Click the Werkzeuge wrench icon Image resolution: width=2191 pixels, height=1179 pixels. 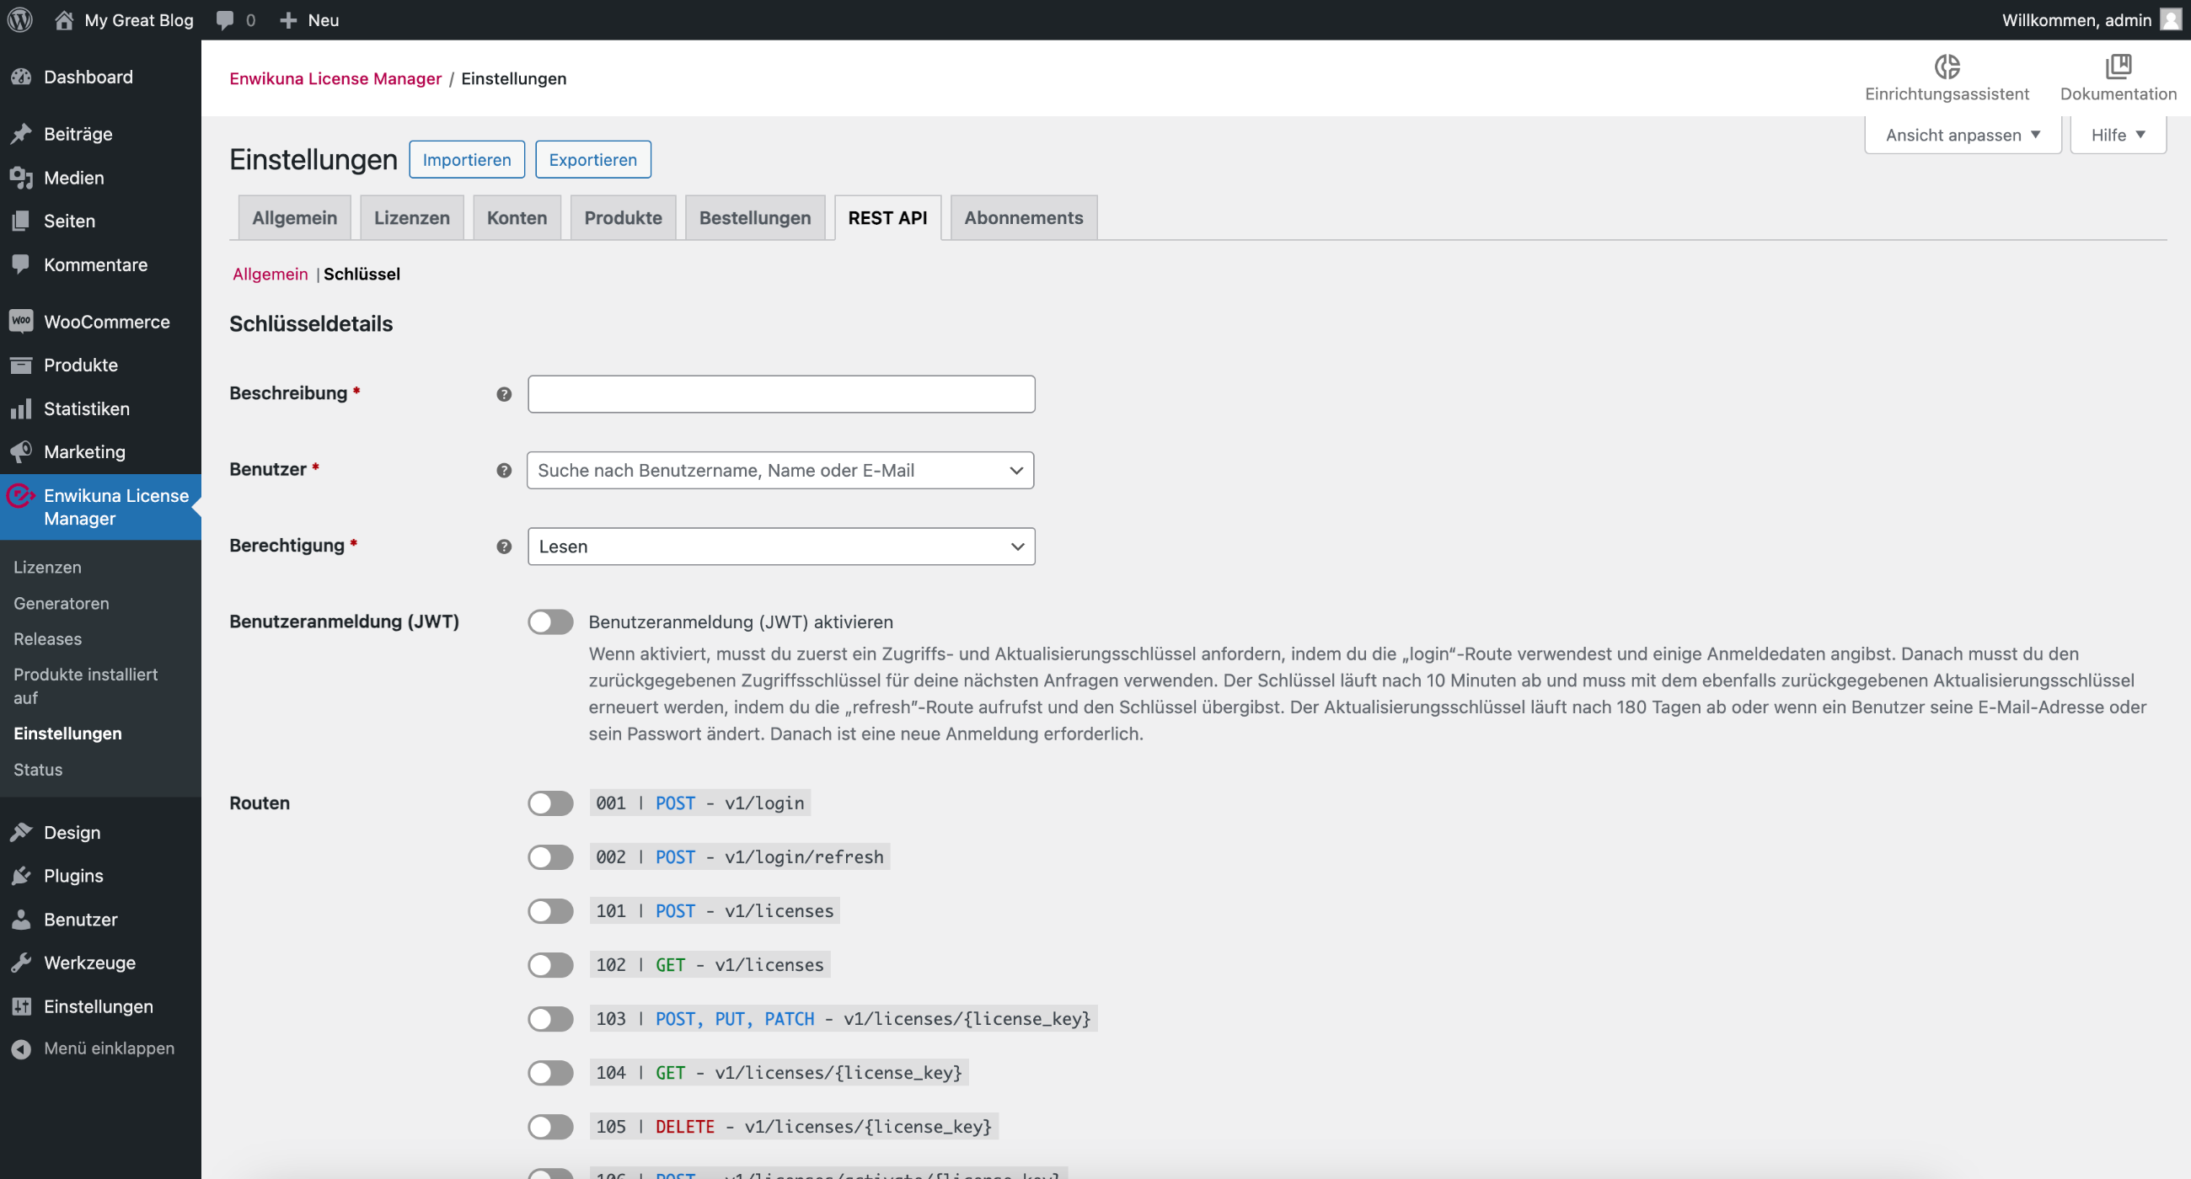coord(21,963)
